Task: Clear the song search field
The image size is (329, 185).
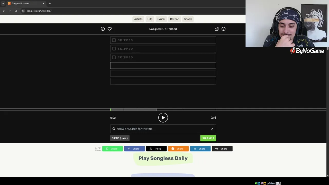Action: click(x=212, y=129)
